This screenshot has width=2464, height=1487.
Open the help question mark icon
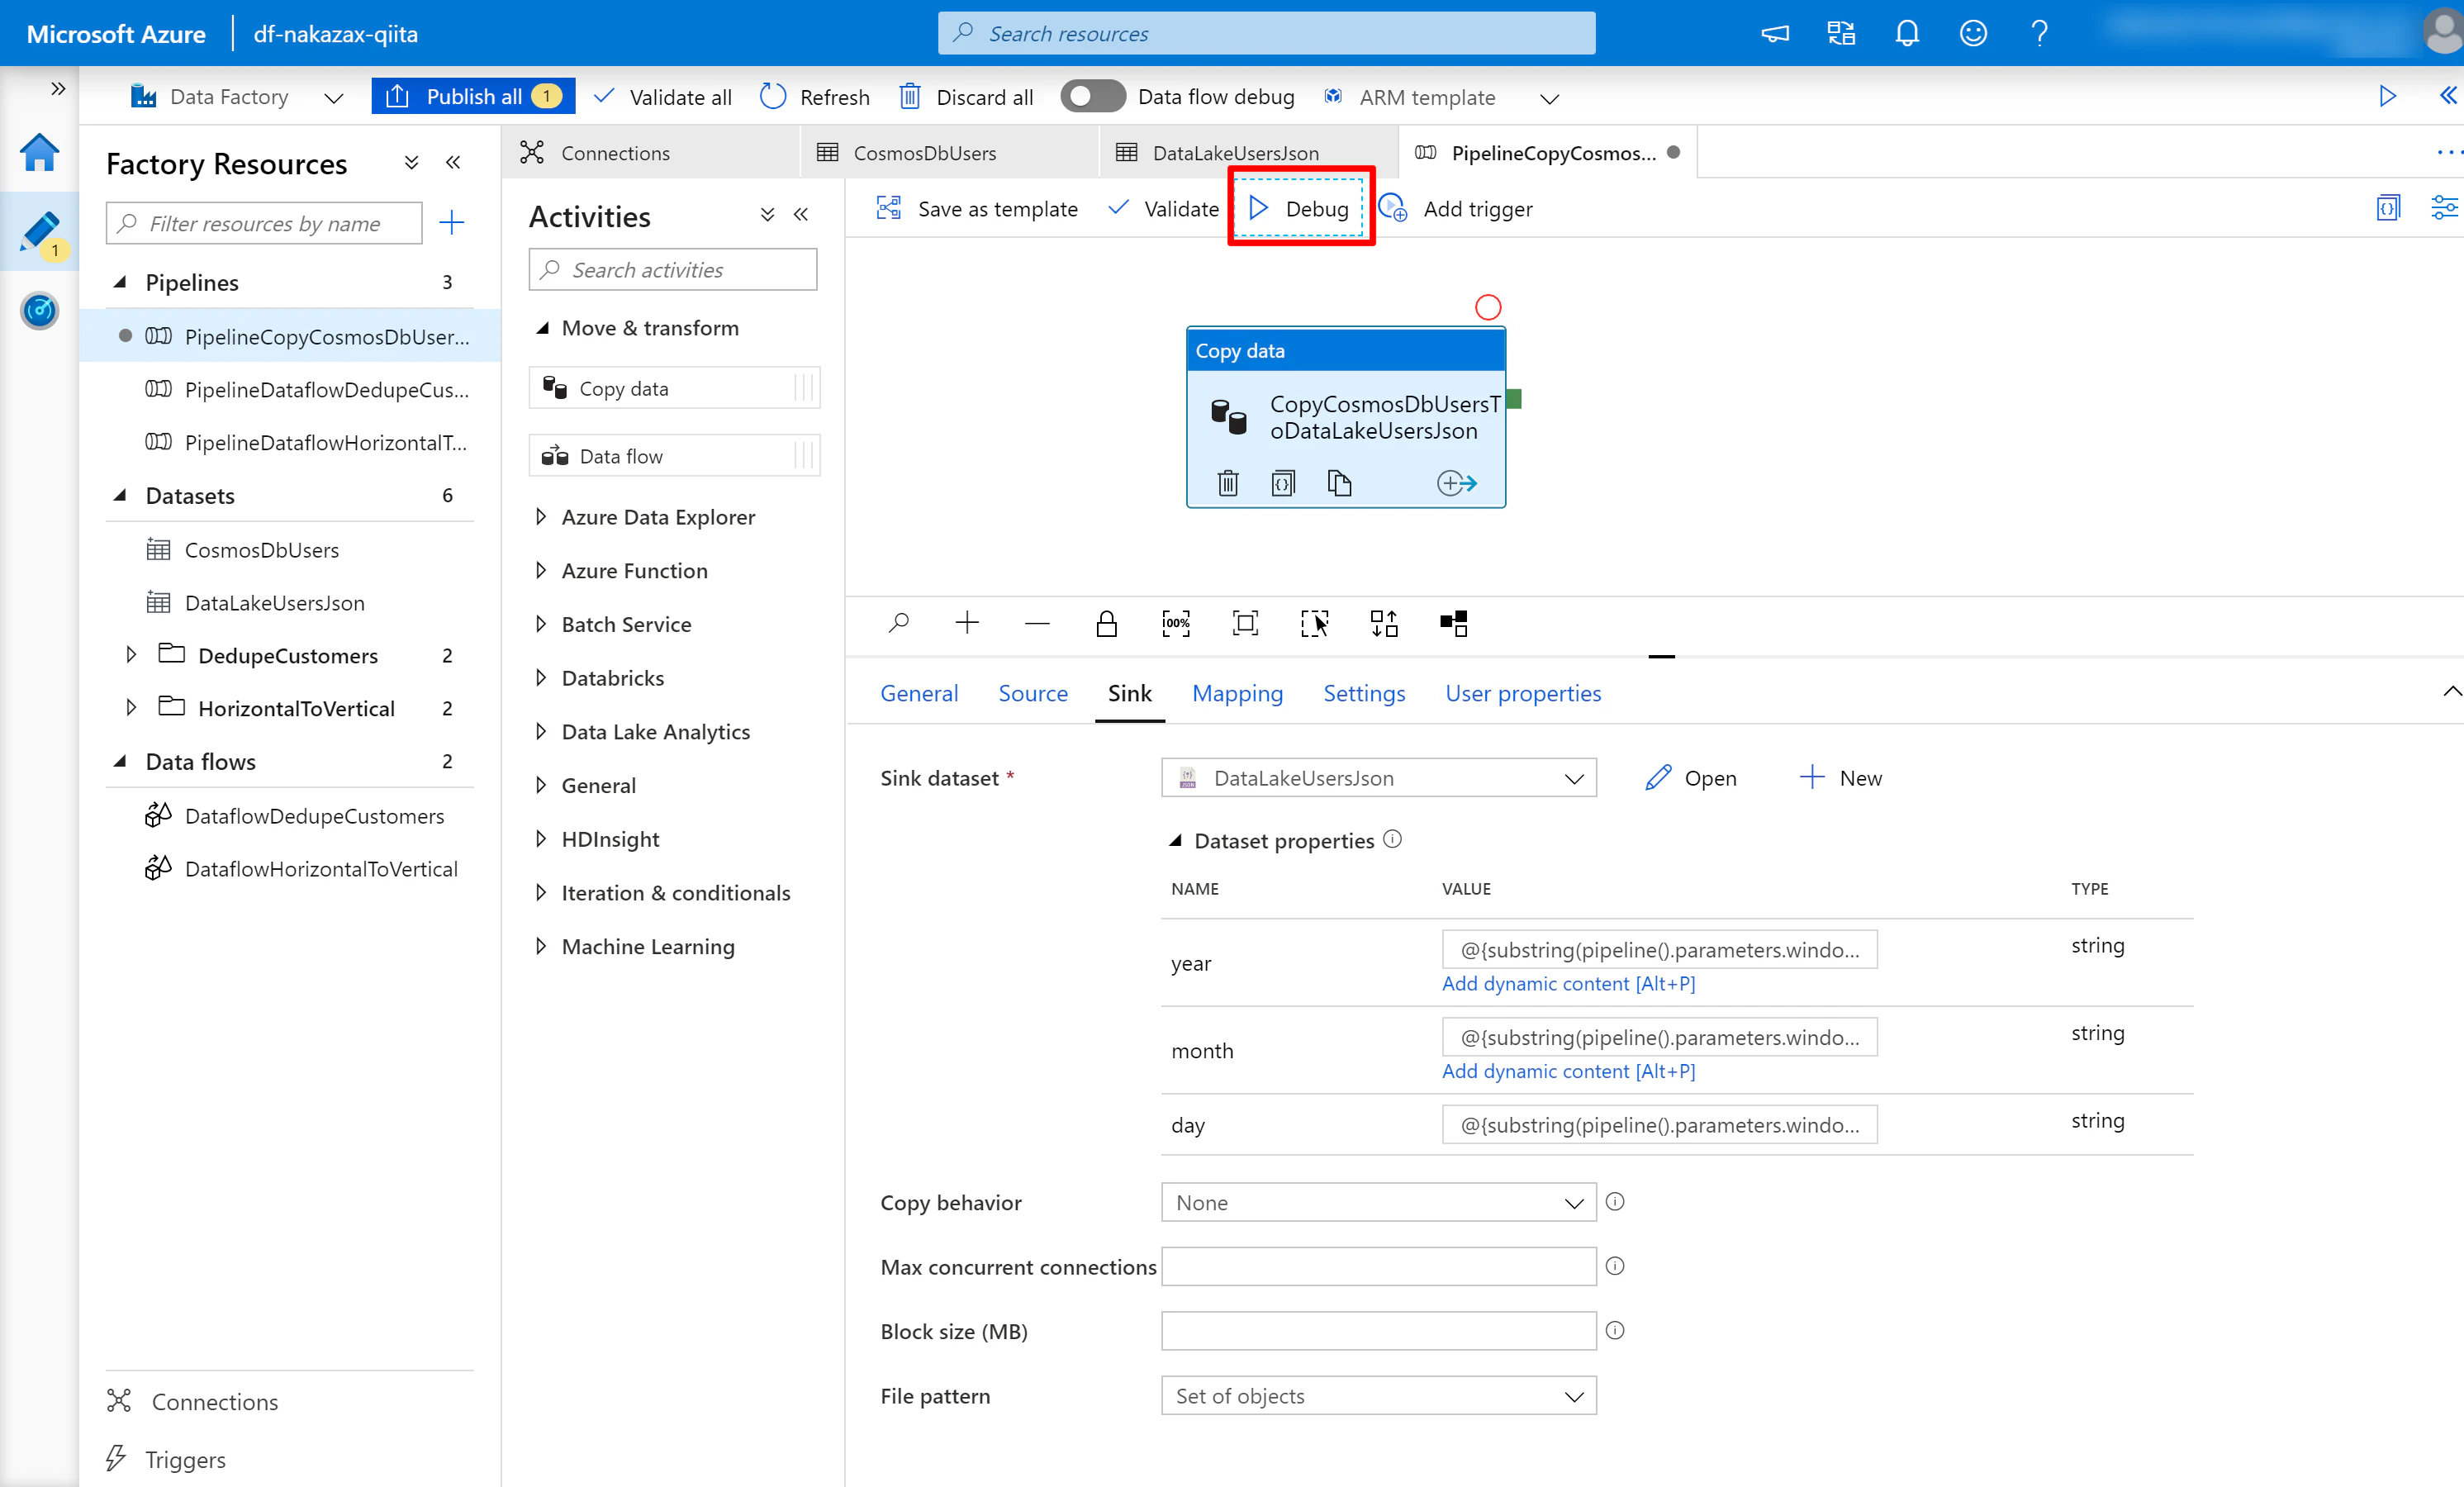pyautogui.click(x=2039, y=33)
